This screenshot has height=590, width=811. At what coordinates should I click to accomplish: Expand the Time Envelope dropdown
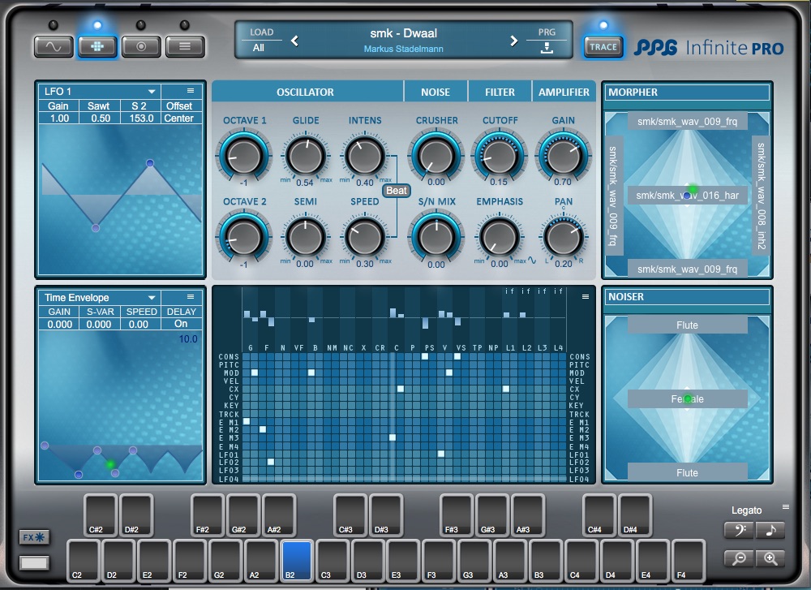[151, 298]
